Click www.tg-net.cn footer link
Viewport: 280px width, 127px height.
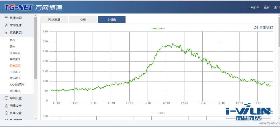pyautogui.click(x=269, y=123)
